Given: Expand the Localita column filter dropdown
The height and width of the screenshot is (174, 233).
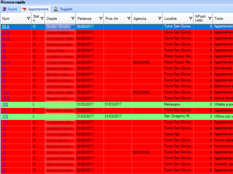Looking at the screenshot, I should click(190, 19).
